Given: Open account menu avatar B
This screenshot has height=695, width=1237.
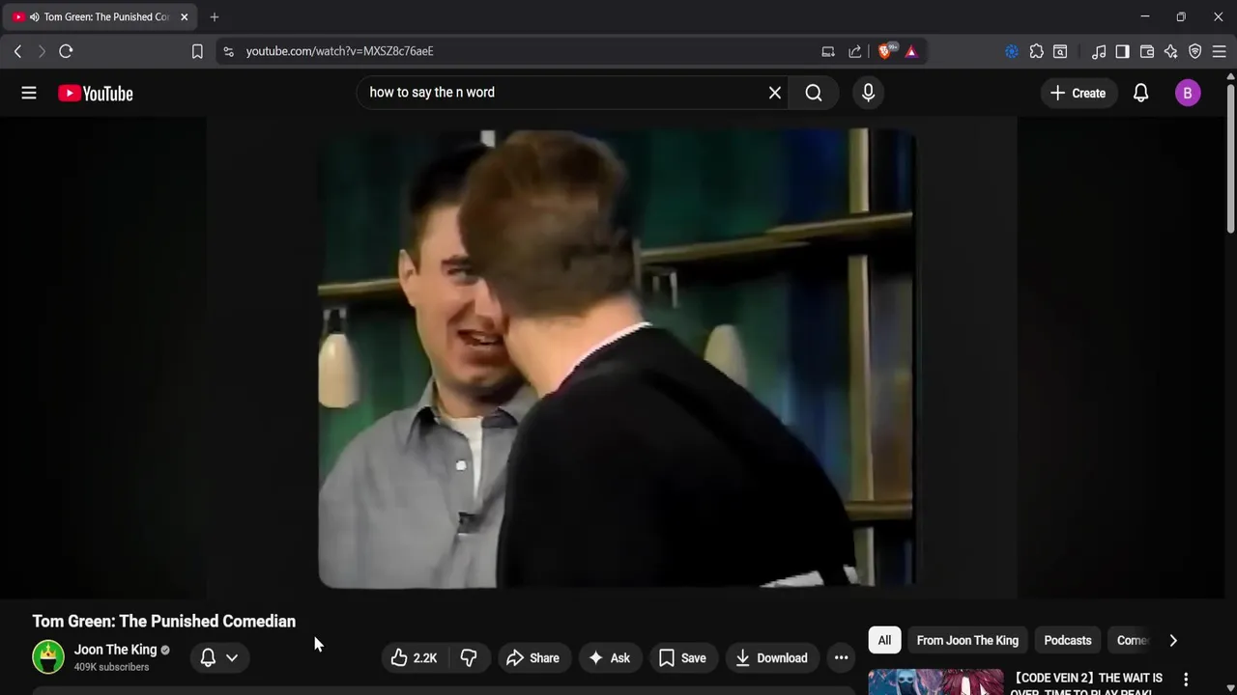Looking at the screenshot, I should click(1188, 93).
